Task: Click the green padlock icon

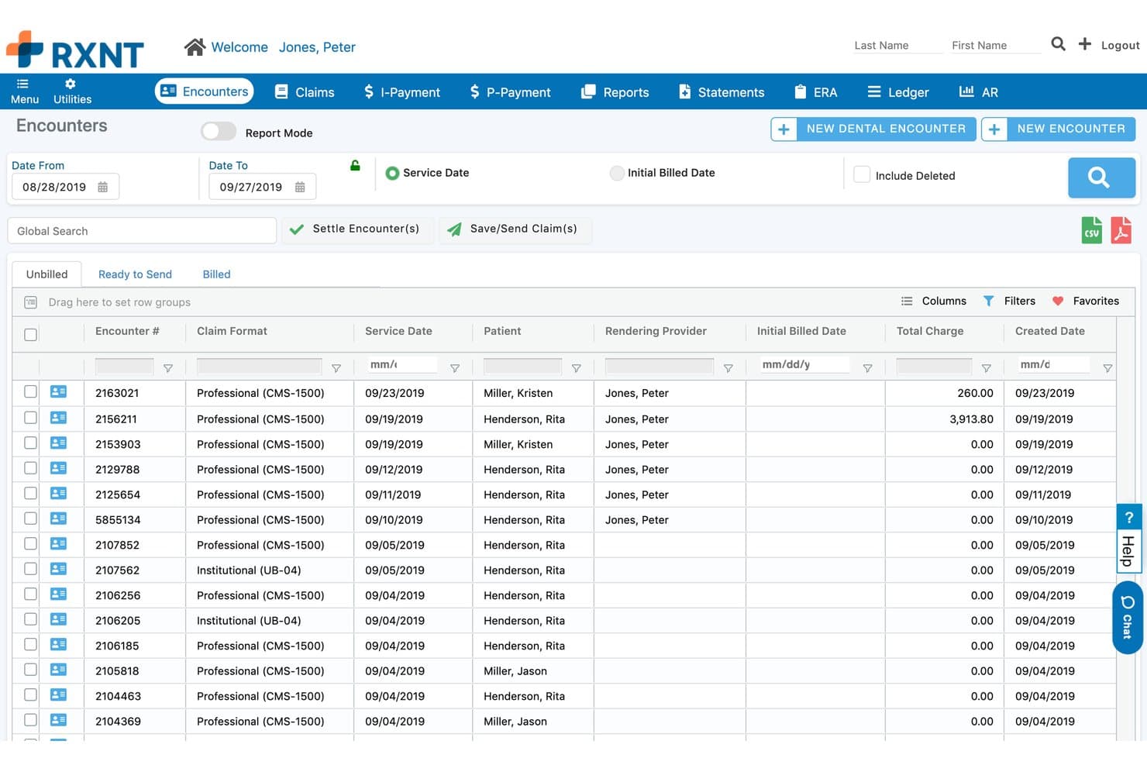Action: pos(355,165)
